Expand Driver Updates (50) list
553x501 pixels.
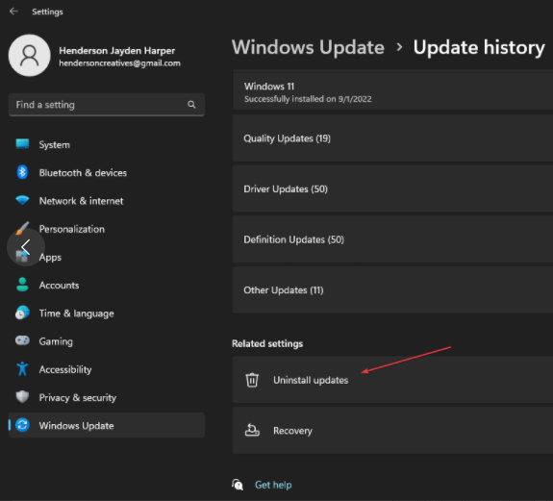tap(392, 188)
